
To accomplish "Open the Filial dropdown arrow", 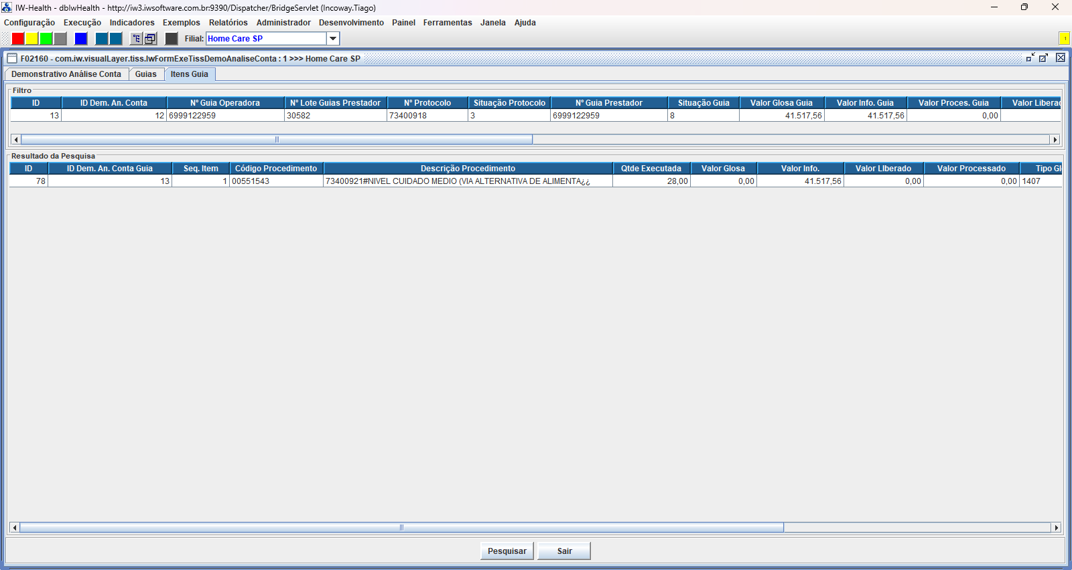I will [x=333, y=39].
